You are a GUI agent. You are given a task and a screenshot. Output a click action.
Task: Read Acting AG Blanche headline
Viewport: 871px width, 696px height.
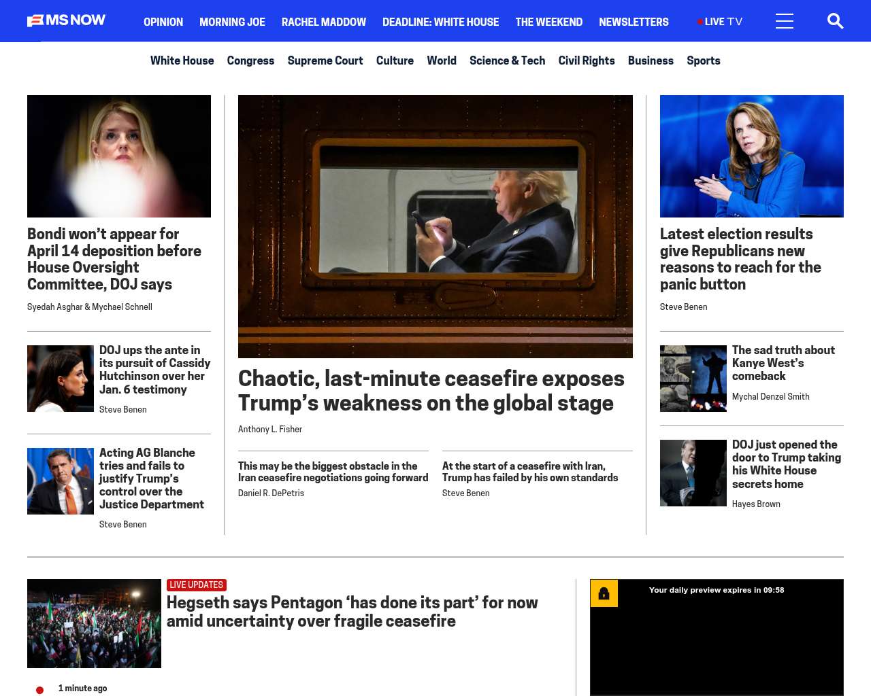click(x=152, y=478)
